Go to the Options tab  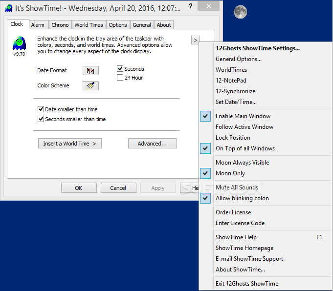tap(118, 25)
